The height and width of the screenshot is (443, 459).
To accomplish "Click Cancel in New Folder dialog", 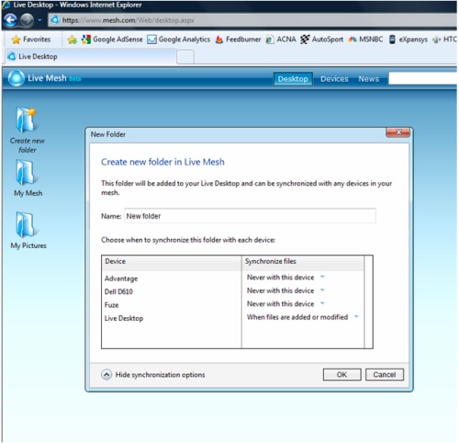I will (385, 374).
